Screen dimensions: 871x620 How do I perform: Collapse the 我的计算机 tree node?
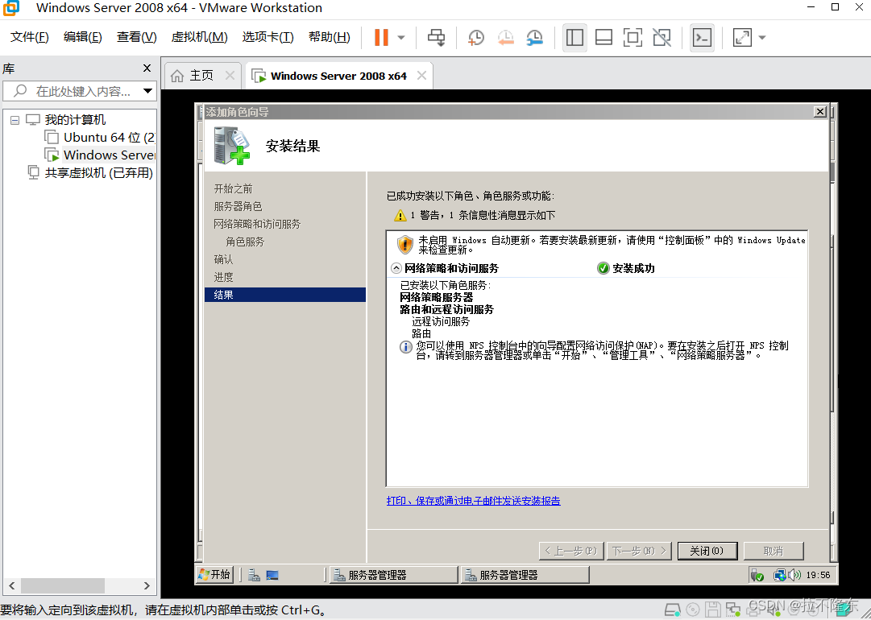[x=15, y=120]
